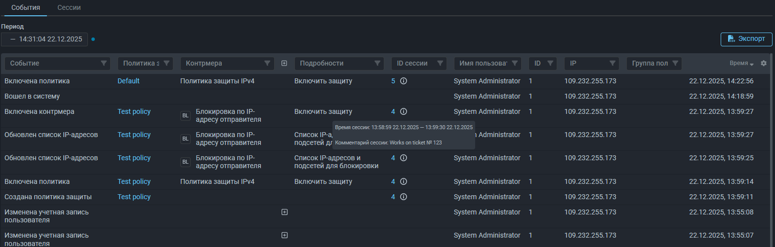The image size is (775, 247).
Task: Switch to the Сессии tab
Action: tap(69, 8)
